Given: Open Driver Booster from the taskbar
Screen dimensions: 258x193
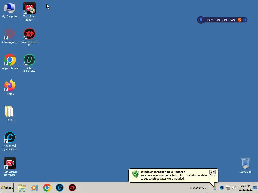Looking at the screenshot, I should point(72,188).
